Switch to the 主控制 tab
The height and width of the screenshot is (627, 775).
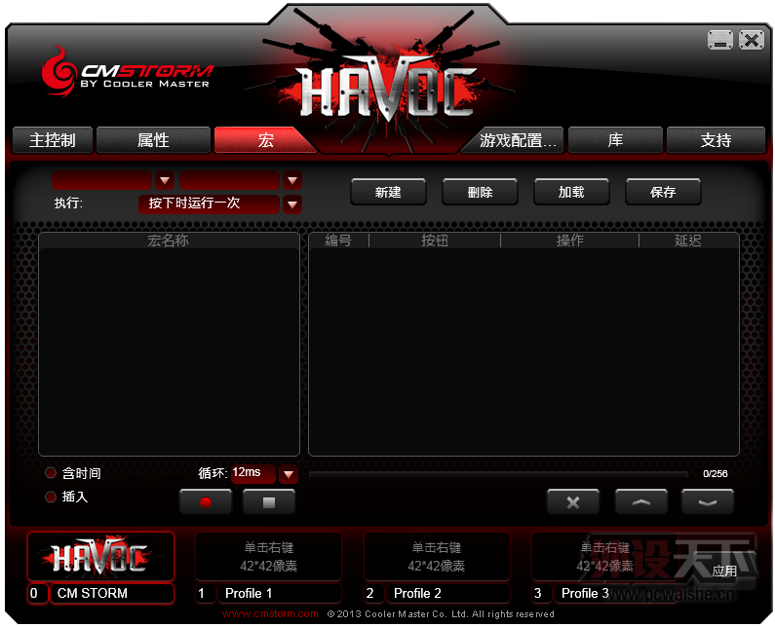coord(53,140)
